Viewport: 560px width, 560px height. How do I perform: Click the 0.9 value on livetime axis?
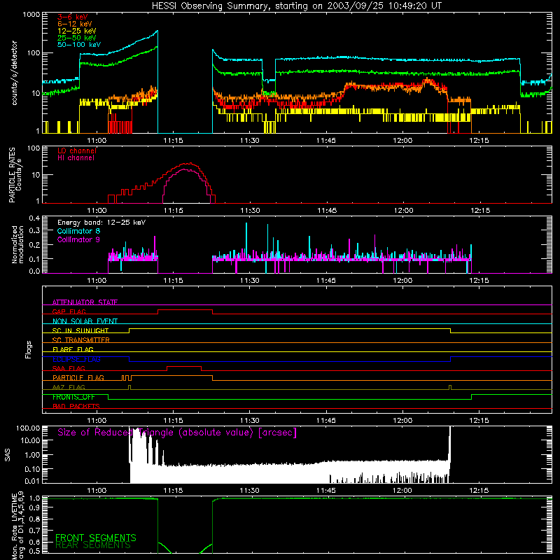(34, 507)
